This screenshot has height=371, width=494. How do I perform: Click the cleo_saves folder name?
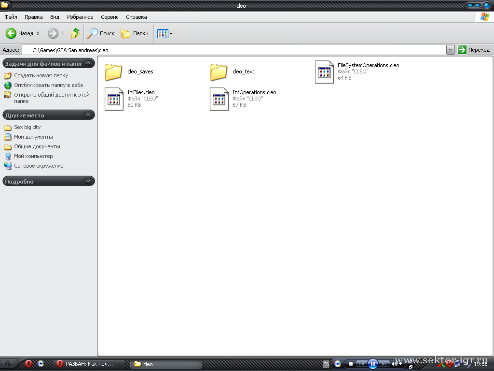point(140,71)
